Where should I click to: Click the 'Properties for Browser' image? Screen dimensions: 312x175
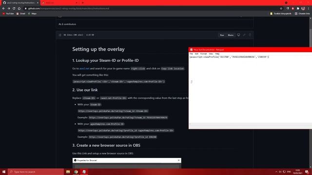coord(127,163)
